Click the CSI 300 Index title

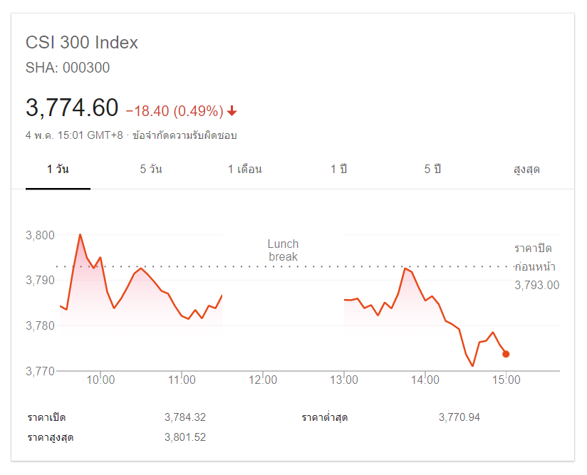pos(82,43)
